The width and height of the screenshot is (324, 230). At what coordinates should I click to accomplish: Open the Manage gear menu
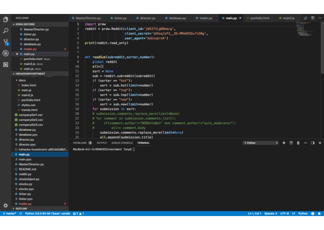coord(6,205)
